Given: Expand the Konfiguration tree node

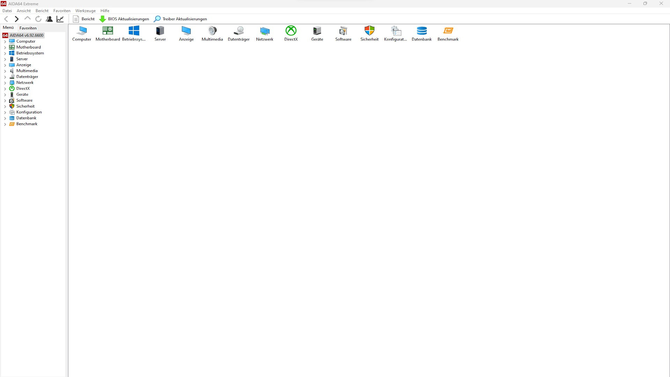Looking at the screenshot, I should [5, 112].
